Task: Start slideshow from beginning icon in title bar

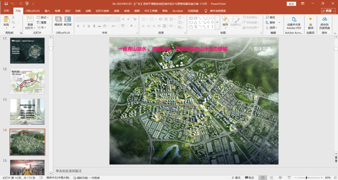Action: (27, 4)
